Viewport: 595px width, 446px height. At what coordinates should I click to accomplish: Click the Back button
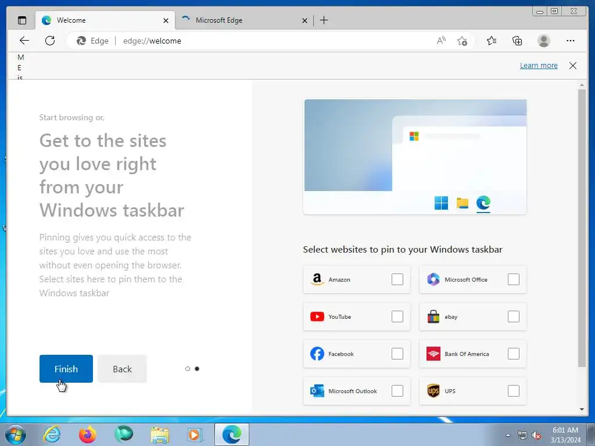[122, 369]
